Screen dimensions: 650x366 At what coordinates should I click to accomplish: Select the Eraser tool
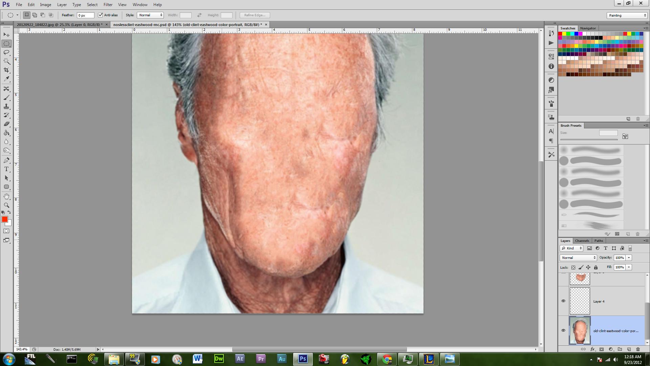(6, 124)
